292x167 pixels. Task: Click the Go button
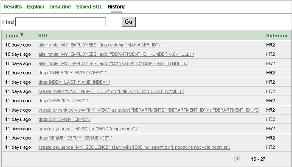129,22
